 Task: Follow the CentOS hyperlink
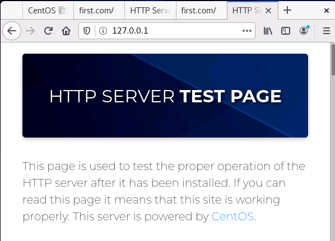click(232, 217)
